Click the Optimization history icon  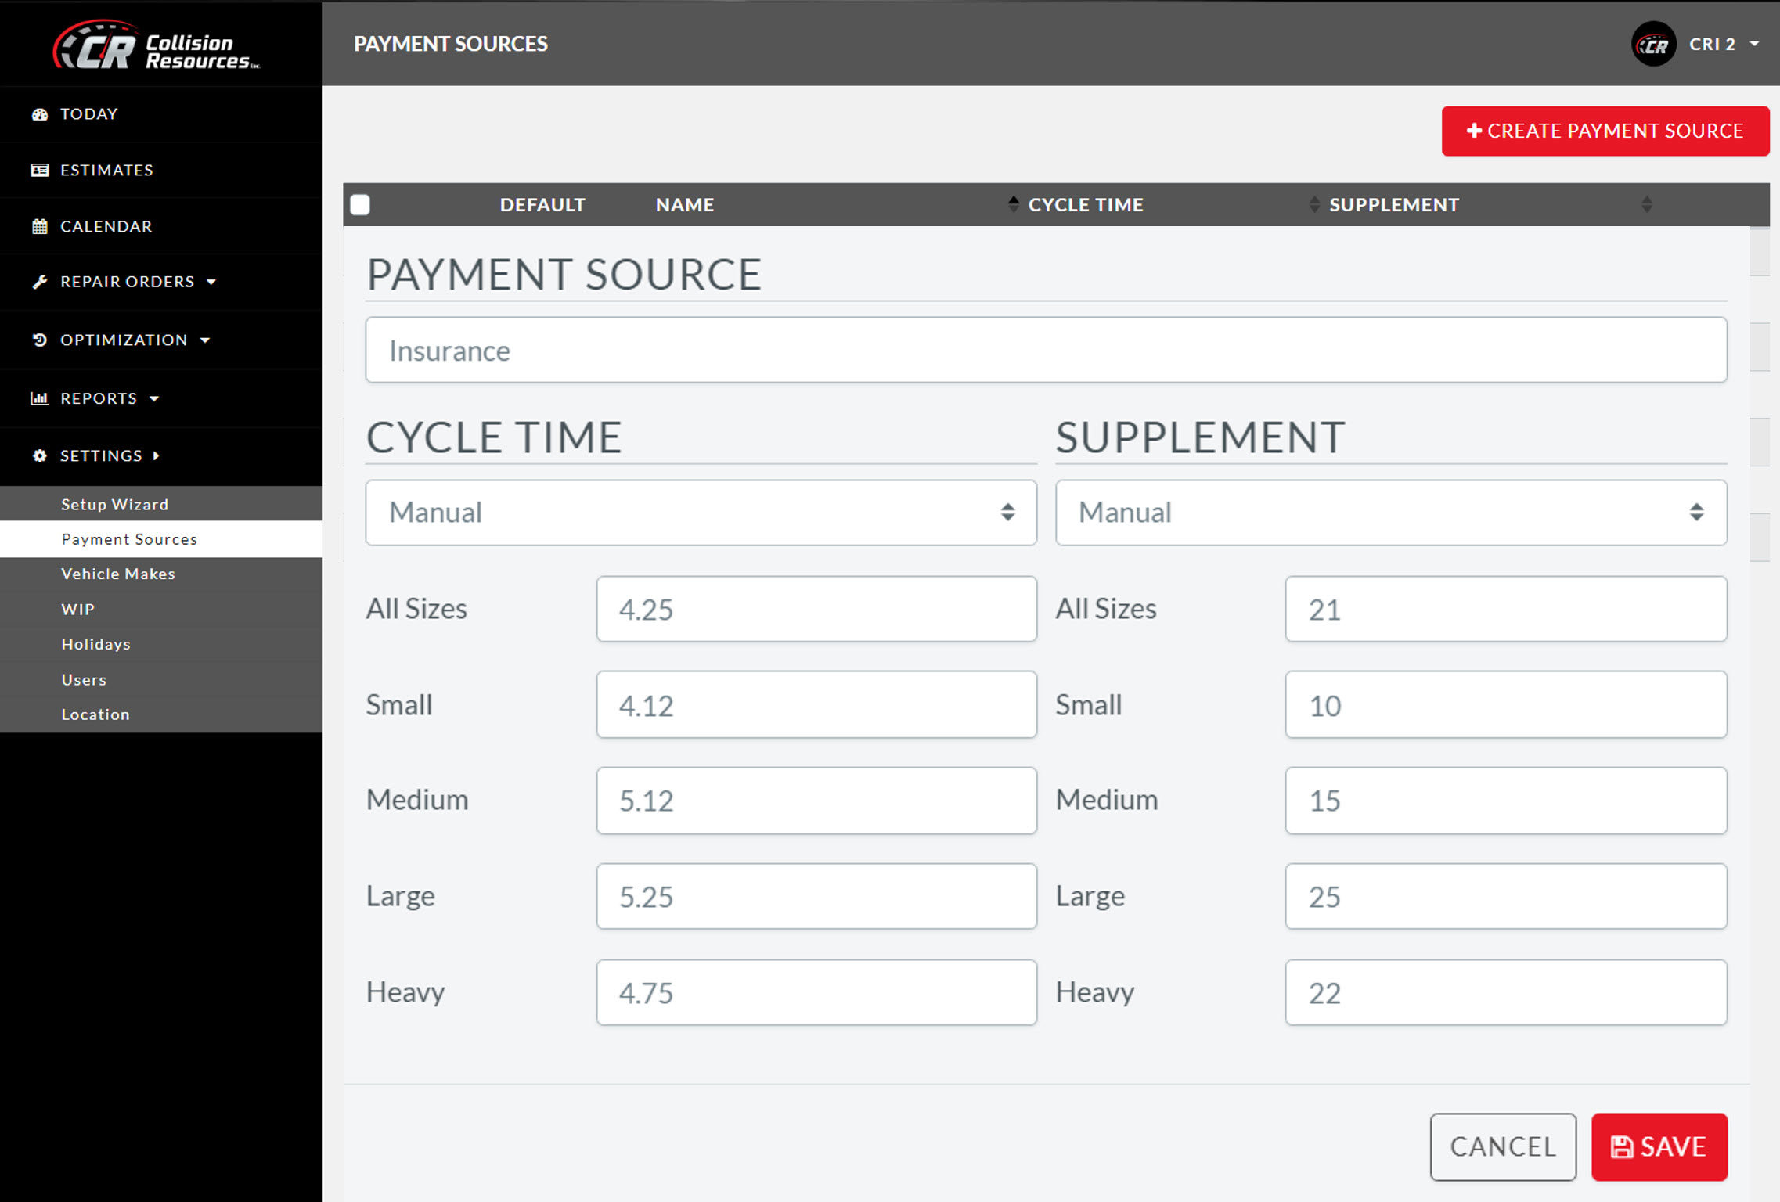tap(40, 340)
